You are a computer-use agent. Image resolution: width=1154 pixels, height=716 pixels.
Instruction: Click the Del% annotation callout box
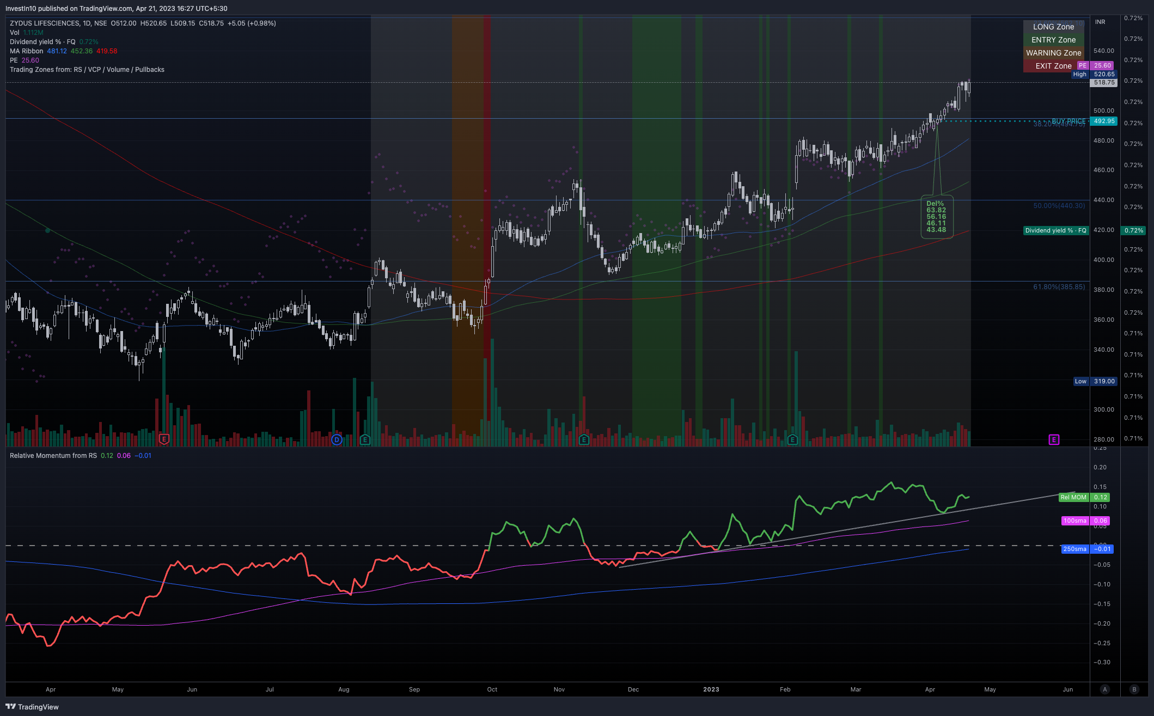[937, 217]
